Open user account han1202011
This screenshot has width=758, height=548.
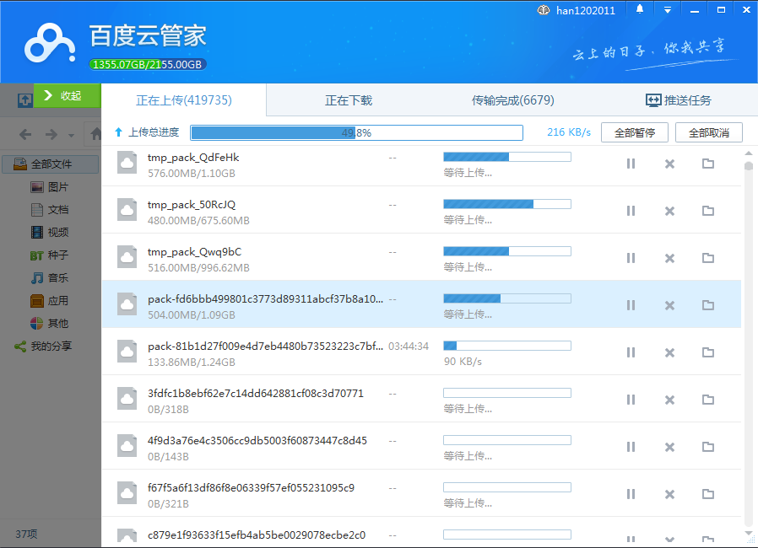click(x=577, y=10)
